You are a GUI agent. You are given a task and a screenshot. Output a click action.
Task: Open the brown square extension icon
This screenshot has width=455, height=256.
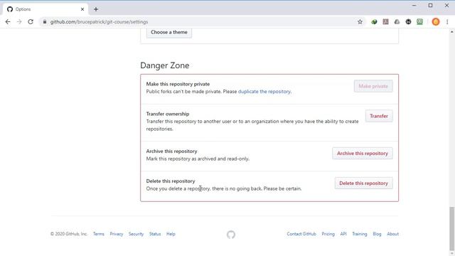pyautogui.click(x=385, y=22)
